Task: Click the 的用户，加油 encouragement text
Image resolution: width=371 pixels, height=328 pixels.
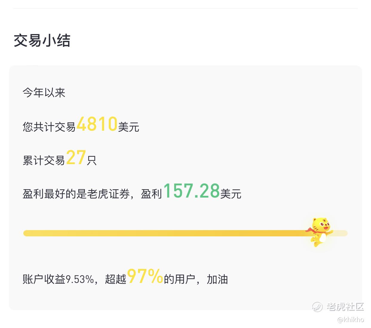Action: coord(196,279)
